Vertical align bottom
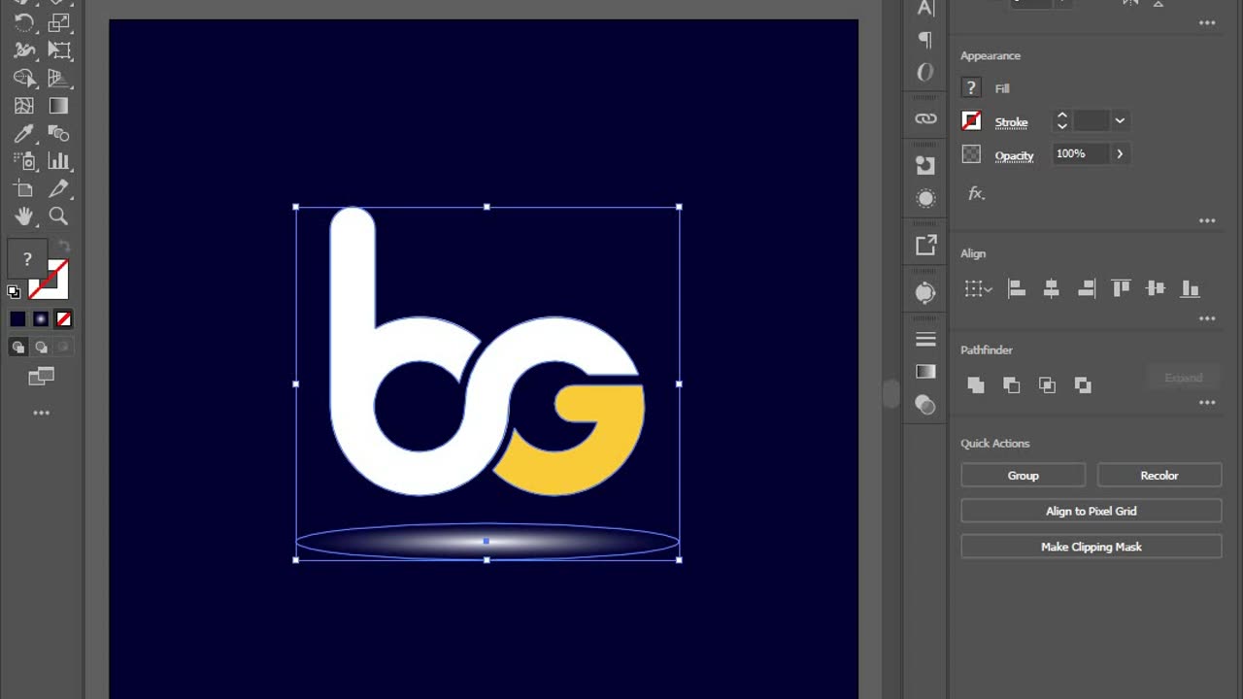1243x699 pixels. [1190, 288]
